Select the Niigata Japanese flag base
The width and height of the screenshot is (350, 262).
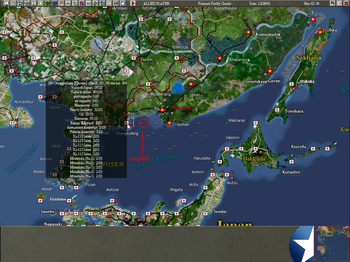184,201
